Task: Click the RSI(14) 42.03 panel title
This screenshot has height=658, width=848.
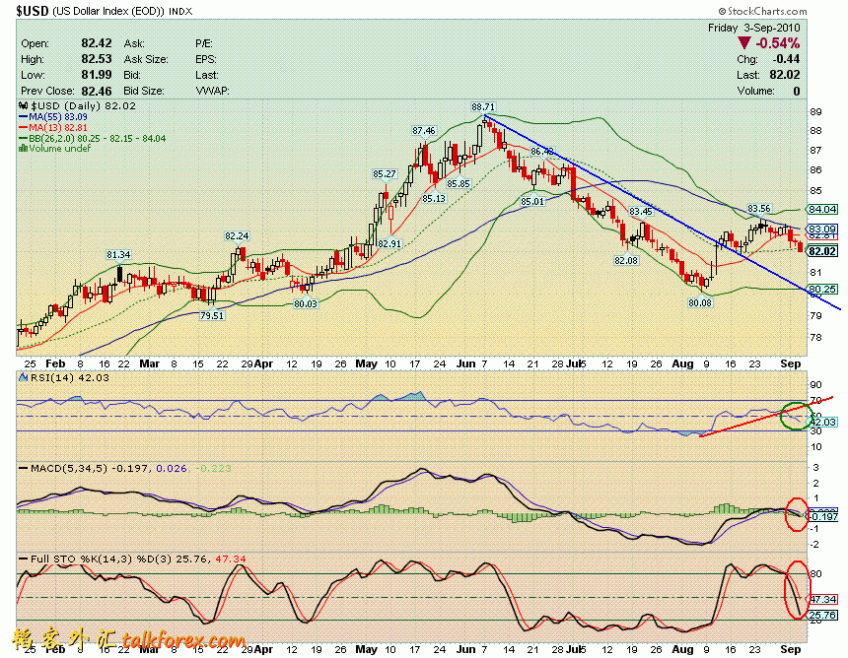Action: coord(69,377)
